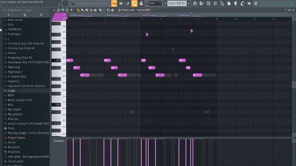Screen dimensions: 296x166
Task: Open the 'Envelopes' folder
Action: click(x=14, y=34)
